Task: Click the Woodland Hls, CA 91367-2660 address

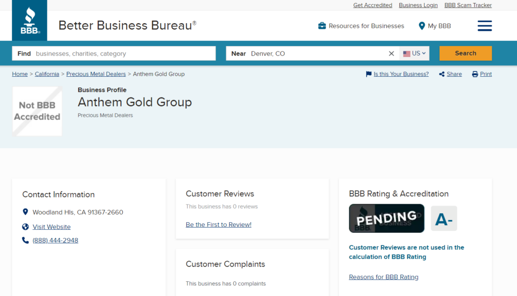Action: [x=78, y=212]
